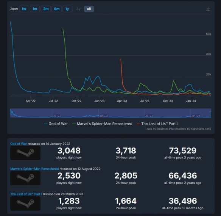Set chart zoom to 1m
Screen dimensions: 221x216
coord(35,9)
